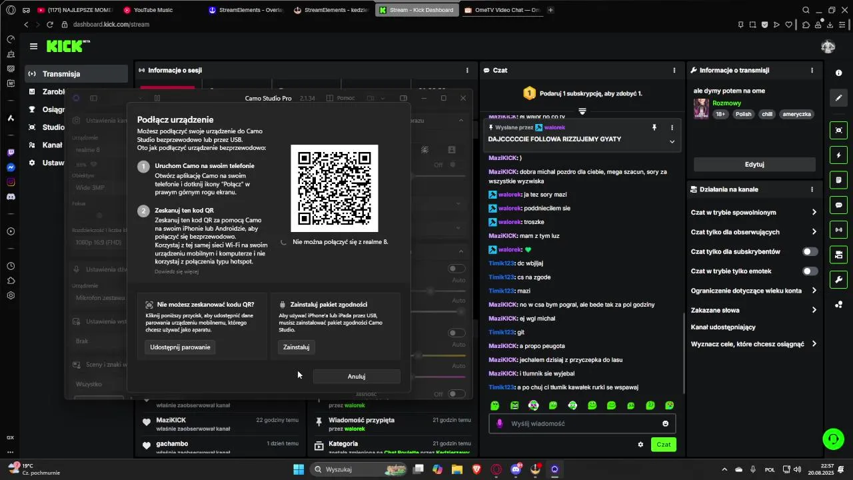Toggle Czat tylko dla subskrybentów switch
Viewport: 853px width, 480px height.
[810, 251]
